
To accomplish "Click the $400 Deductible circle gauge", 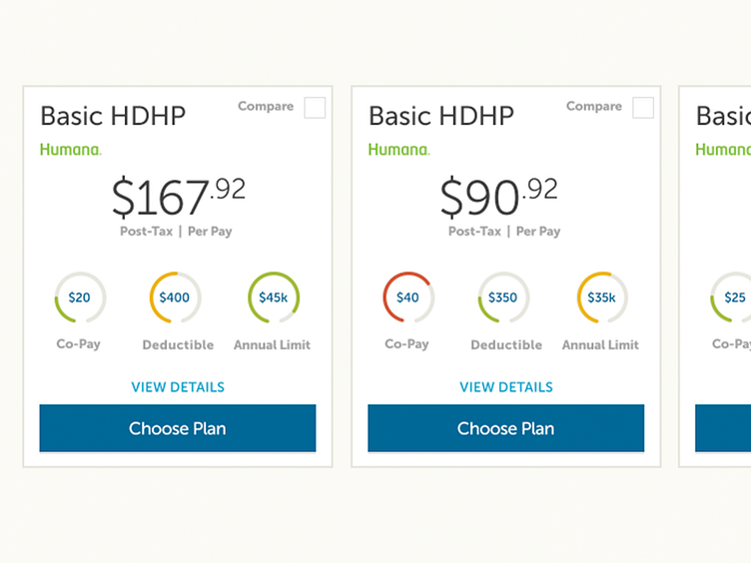I will point(175,297).
